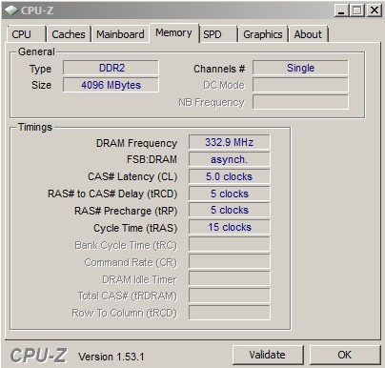Click the Channels # Single field
This screenshot has height=368, width=385.
[x=300, y=68]
